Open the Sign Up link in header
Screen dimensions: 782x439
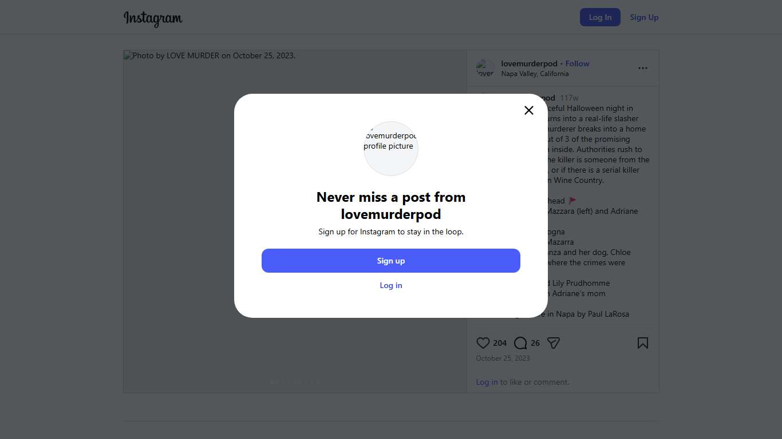(x=644, y=17)
